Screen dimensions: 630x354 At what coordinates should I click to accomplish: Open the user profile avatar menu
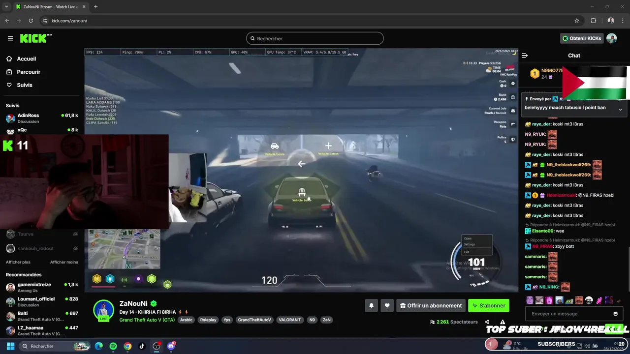click(611, 38)
